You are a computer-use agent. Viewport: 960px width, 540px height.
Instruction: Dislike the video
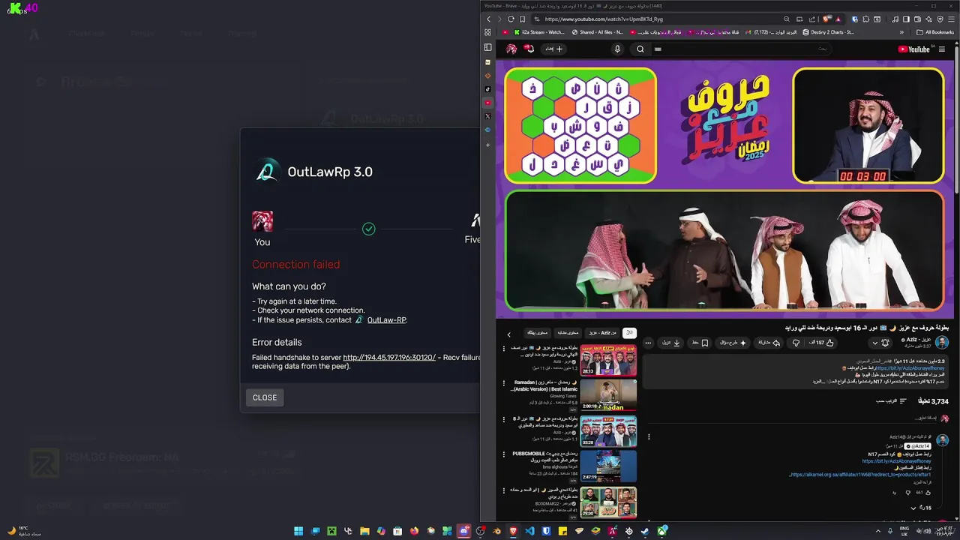coord(796,343)
